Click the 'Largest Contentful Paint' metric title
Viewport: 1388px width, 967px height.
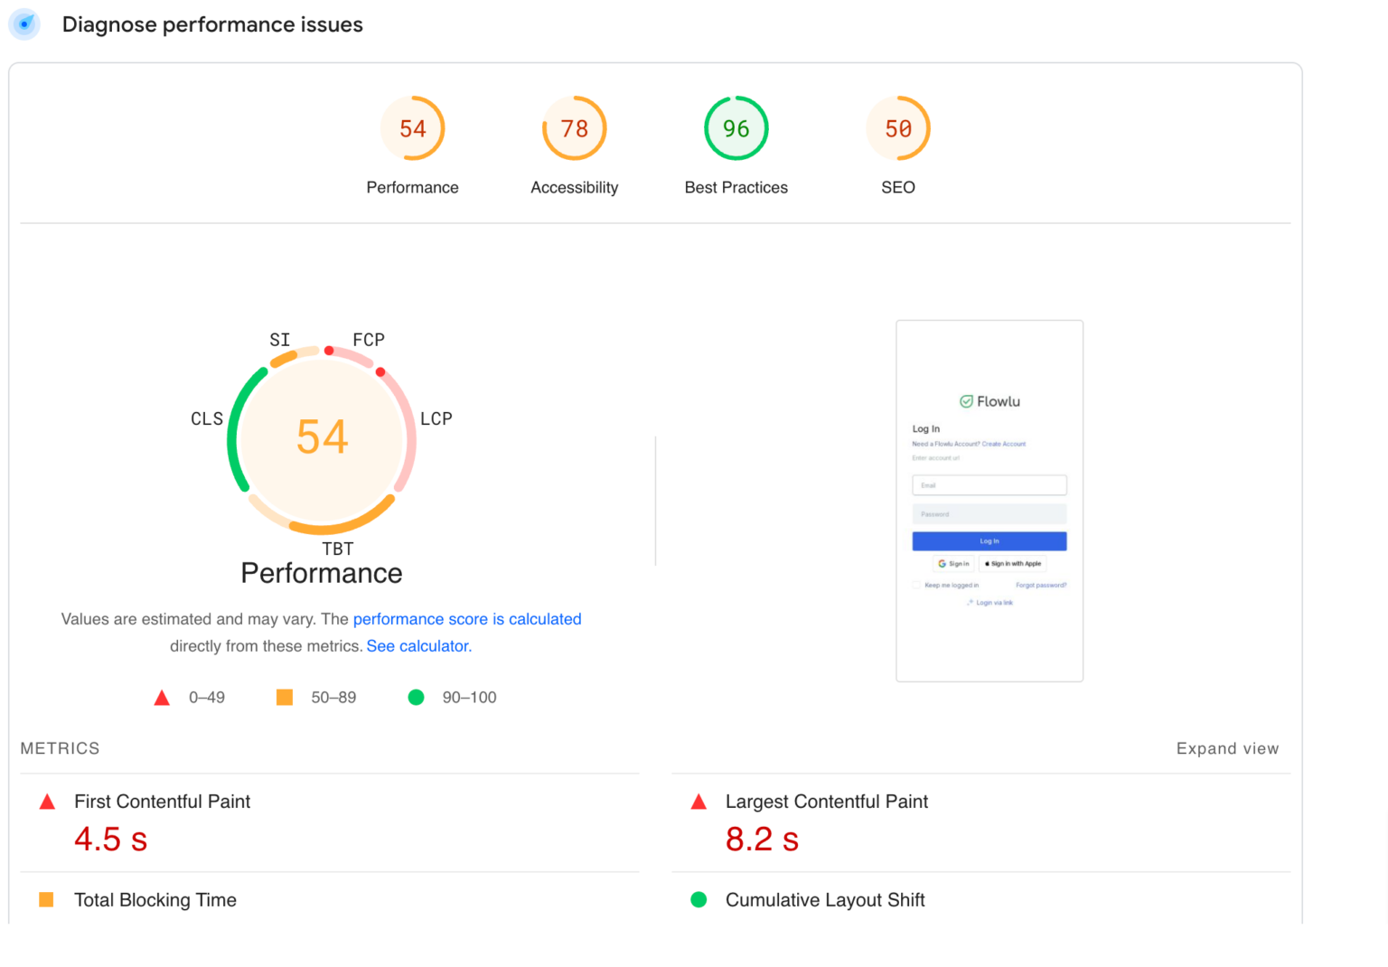[827, 802]
